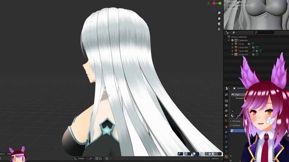Select Circle.006 in the outliner
Screen dimensions: 289x162
(x=243, y=51)
